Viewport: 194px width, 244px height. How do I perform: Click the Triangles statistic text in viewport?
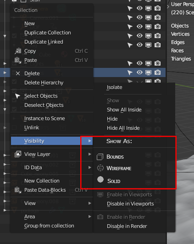[x=181, y=59]
